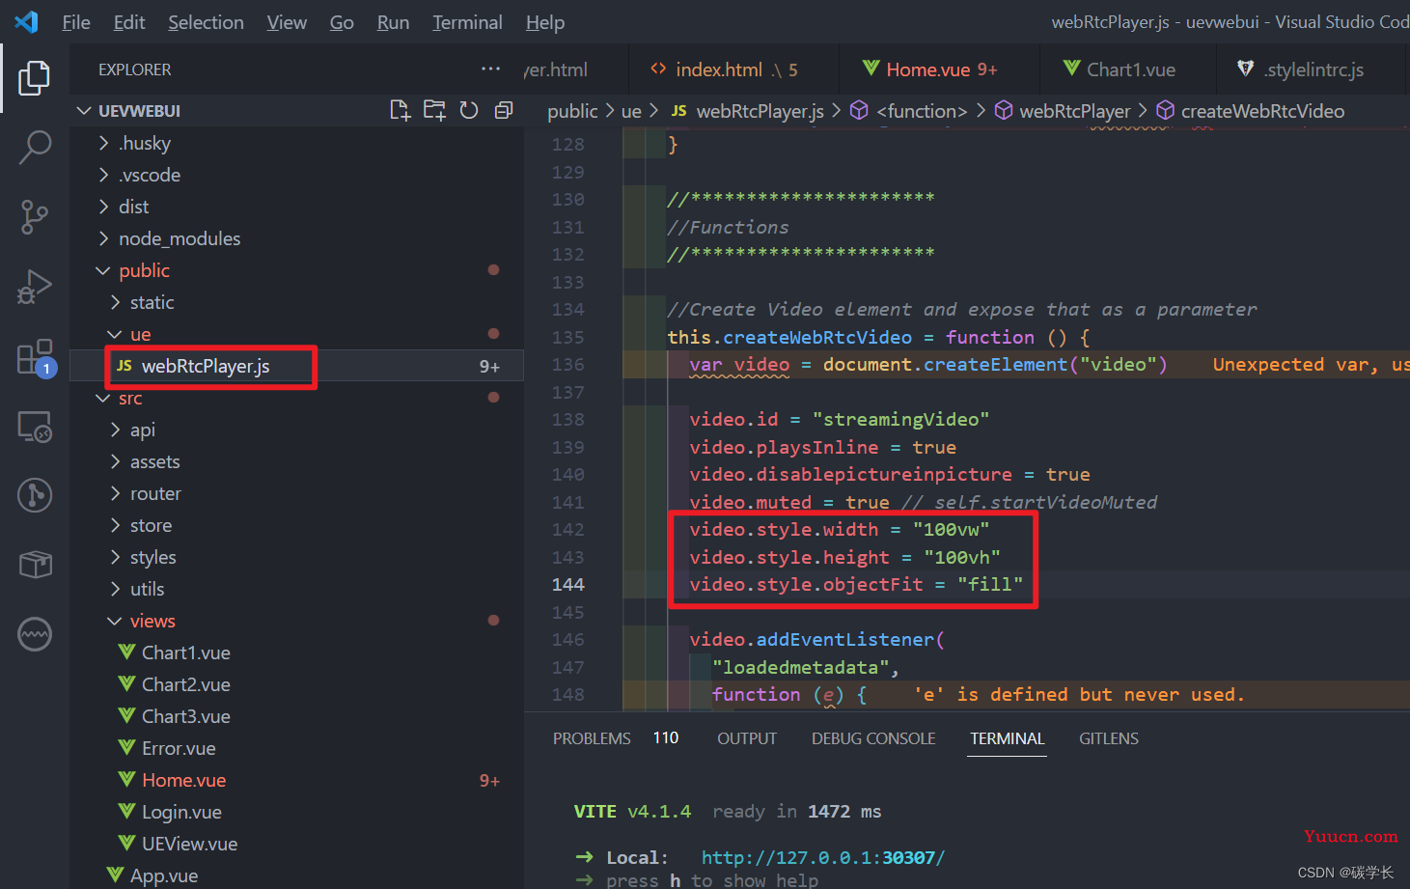The image size is (1410, 889).
Task: Create a new file in UEVWEBUI
Action: [400, 111]
